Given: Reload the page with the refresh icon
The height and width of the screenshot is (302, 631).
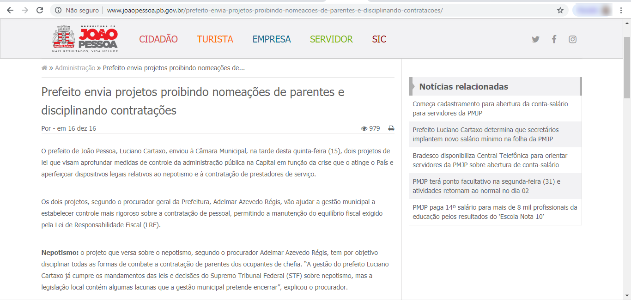Looking at the screenshot, I should [x=40, y=10].
